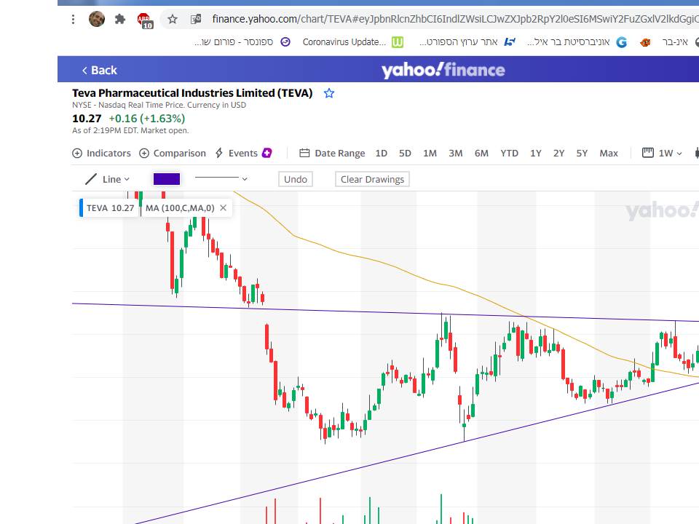Select the 1D time range
The image size is (699, 524).
[x=381, y=153]
